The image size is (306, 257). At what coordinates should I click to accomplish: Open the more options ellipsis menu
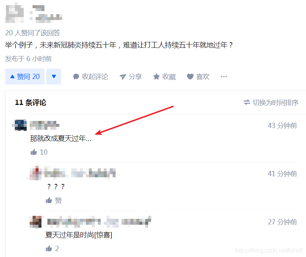[x=224, y=76]
